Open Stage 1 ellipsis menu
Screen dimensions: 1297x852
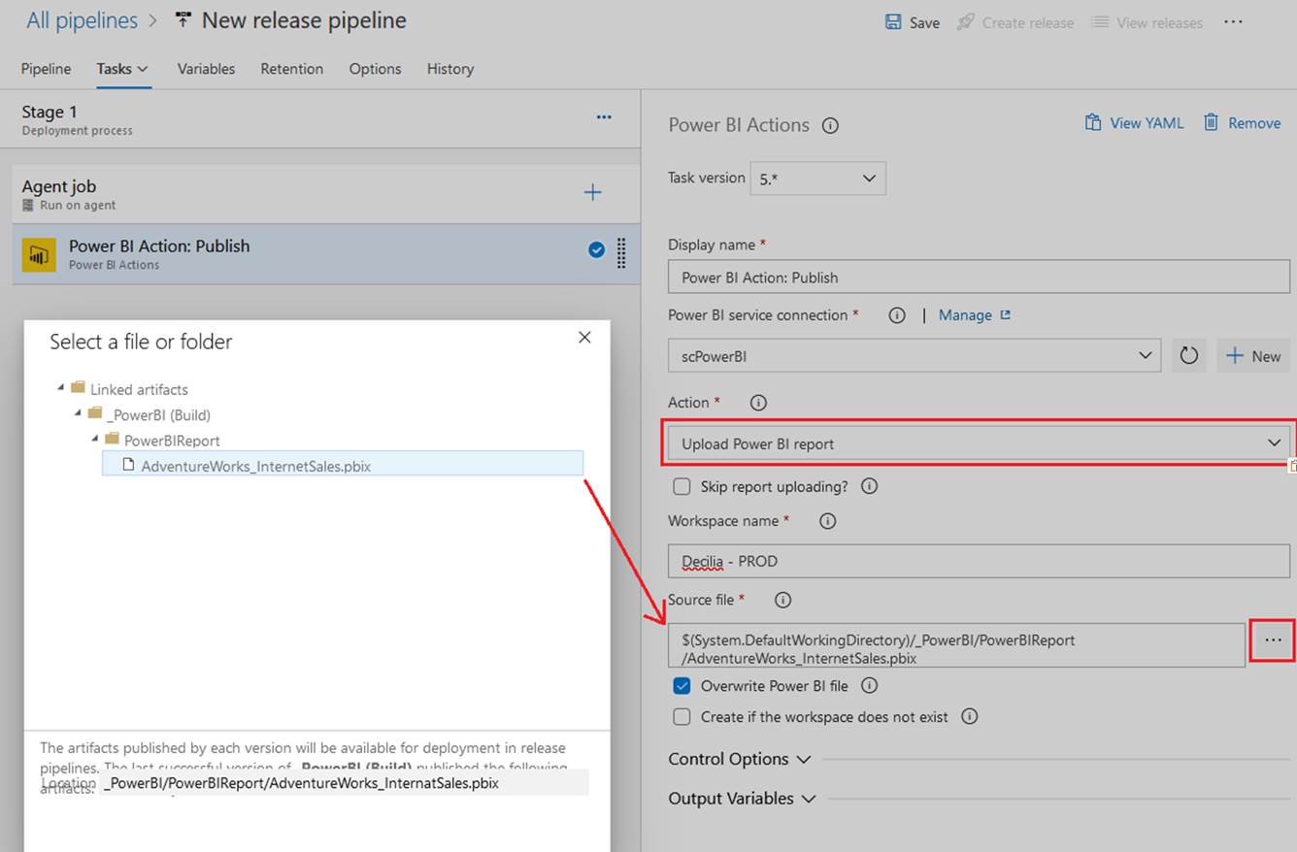pos(604,117)
